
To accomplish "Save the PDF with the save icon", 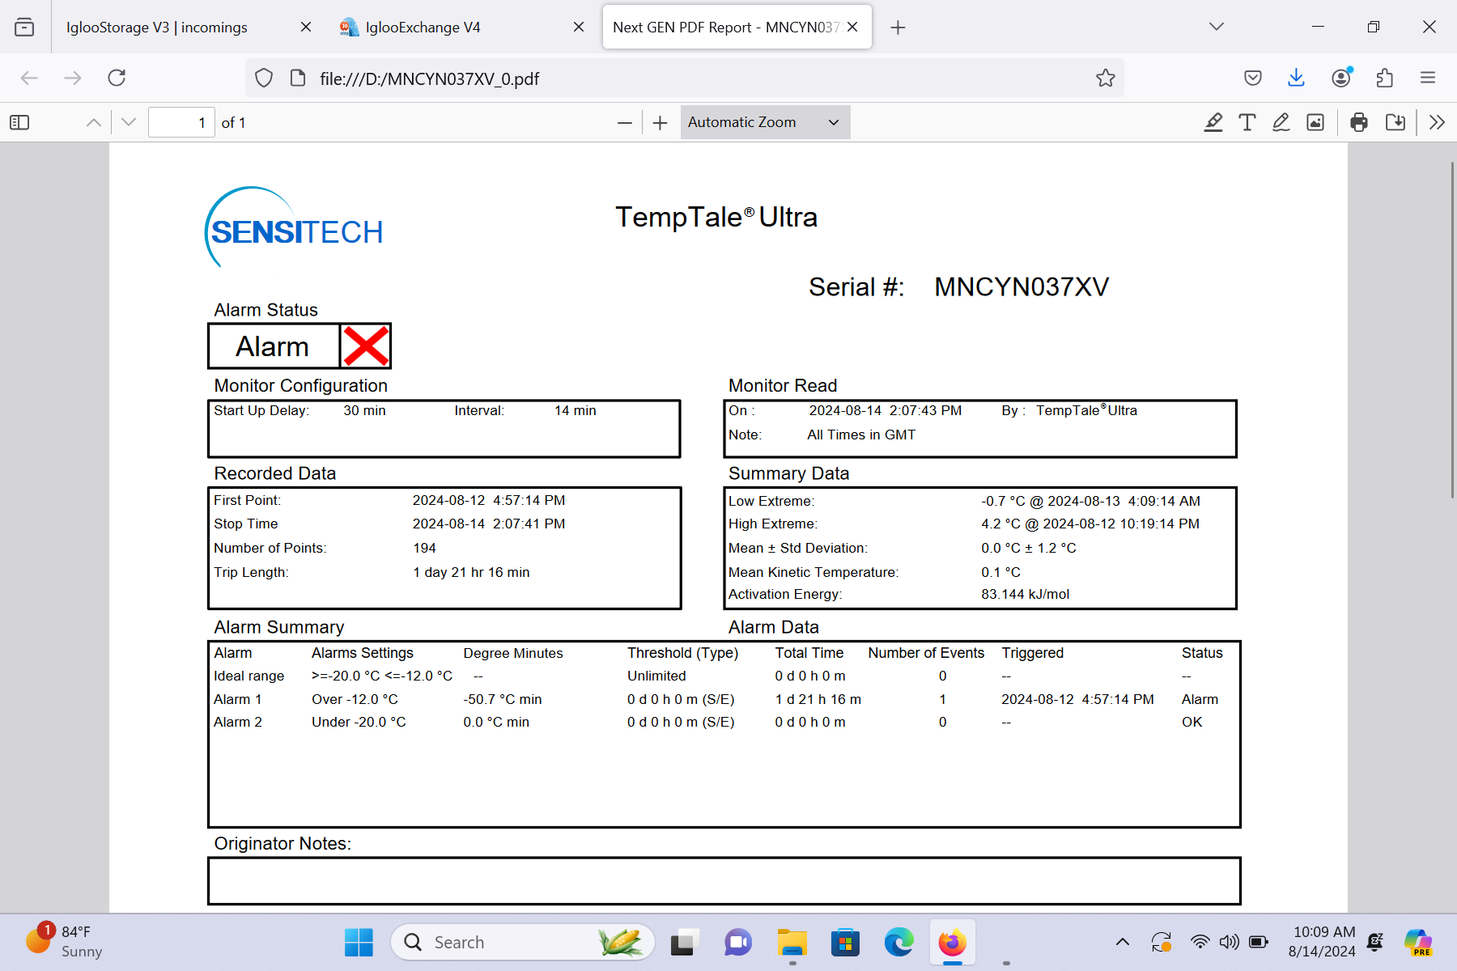I will pyautogui.click(x=1395, y=122).
